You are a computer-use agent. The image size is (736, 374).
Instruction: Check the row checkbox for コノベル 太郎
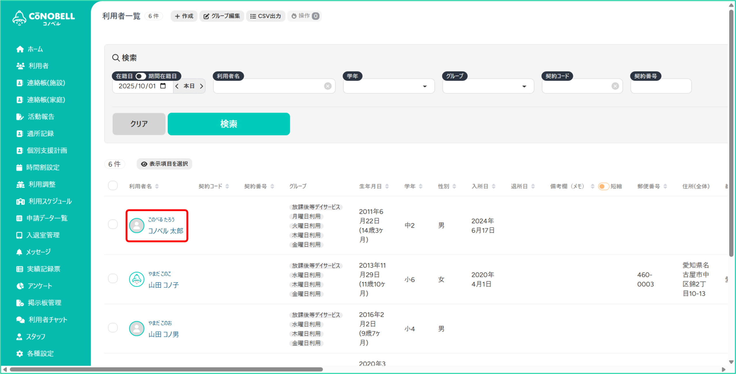[113, 224]
